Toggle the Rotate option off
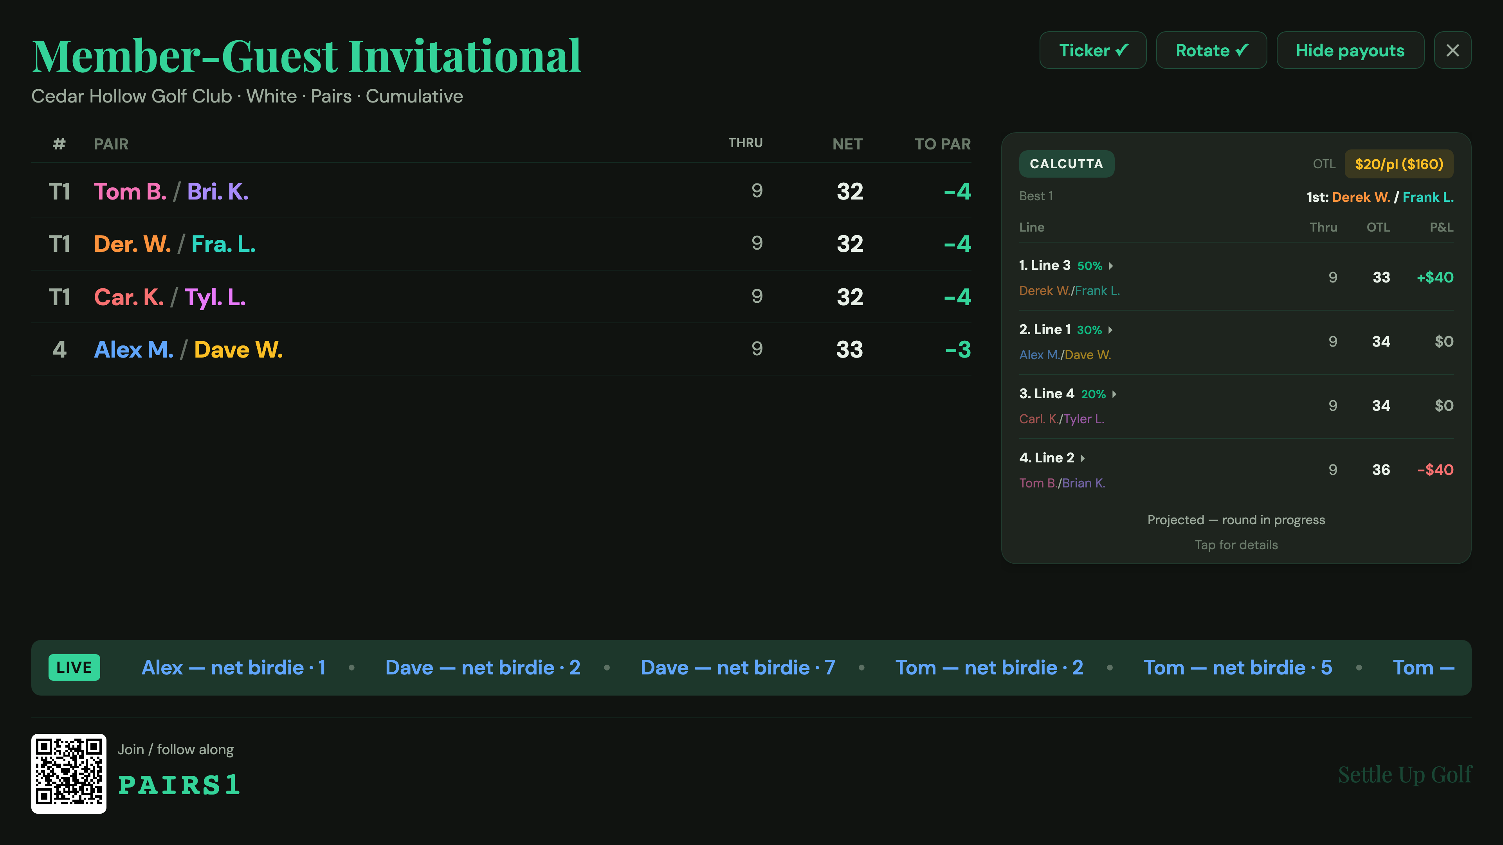 [1211, 50]
